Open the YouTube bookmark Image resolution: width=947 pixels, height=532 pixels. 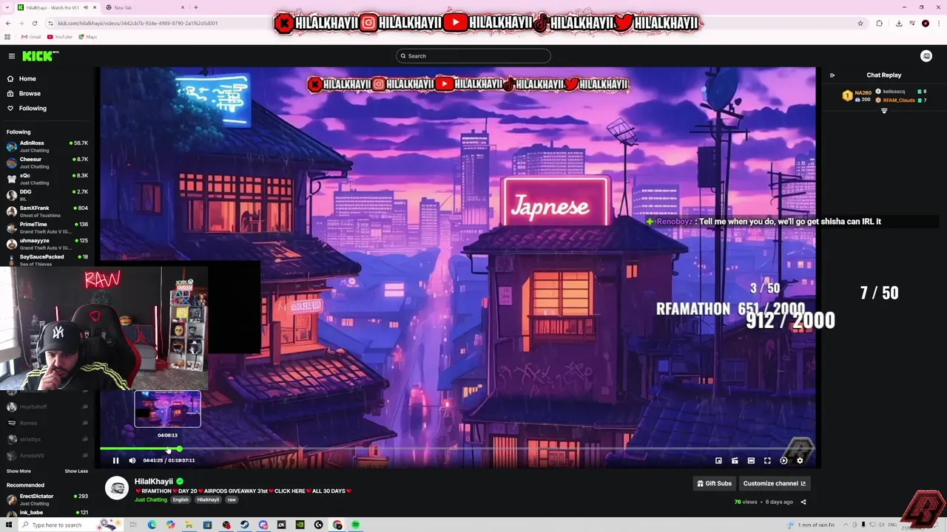[x=60, y=37]
